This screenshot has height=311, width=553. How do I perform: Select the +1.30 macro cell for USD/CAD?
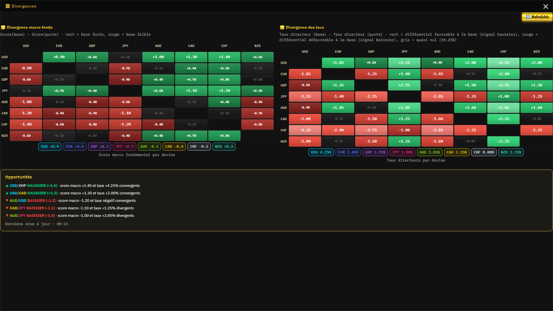click(191, 57)
